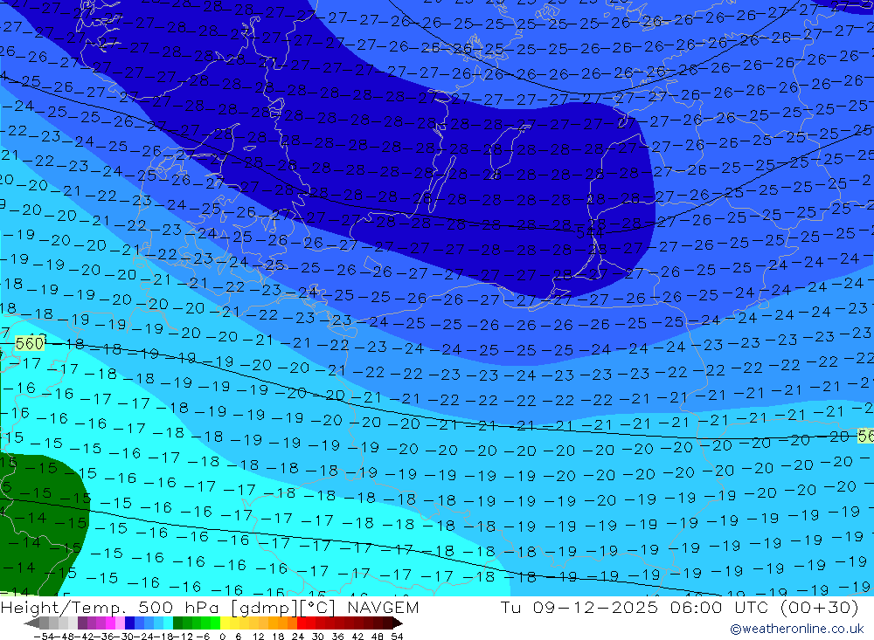Click the "[gdmp]" unit label

(266, 608)
